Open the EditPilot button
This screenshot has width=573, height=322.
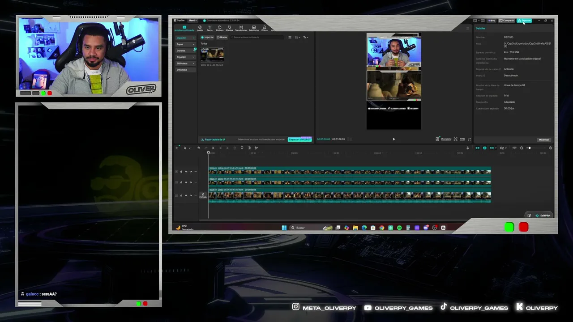543,216
